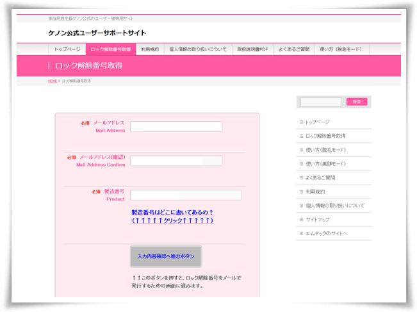Open 使い方（脱毛モード） in the top navigation
The image size is (417, 312).
342,49
